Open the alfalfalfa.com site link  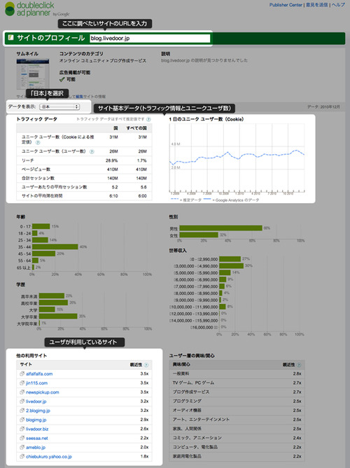[39, 373]
